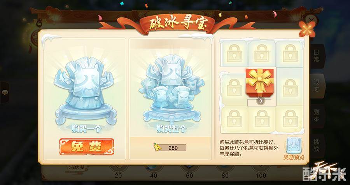Viewport: 350px width, 185px height.
Task: Open the chat bubble on left edge
Action: (x=4, y=92)
